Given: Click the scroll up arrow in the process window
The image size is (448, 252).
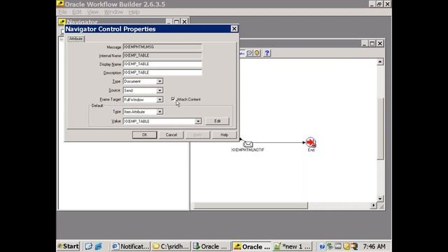Looking at the screenshot, I should [380, 62].
